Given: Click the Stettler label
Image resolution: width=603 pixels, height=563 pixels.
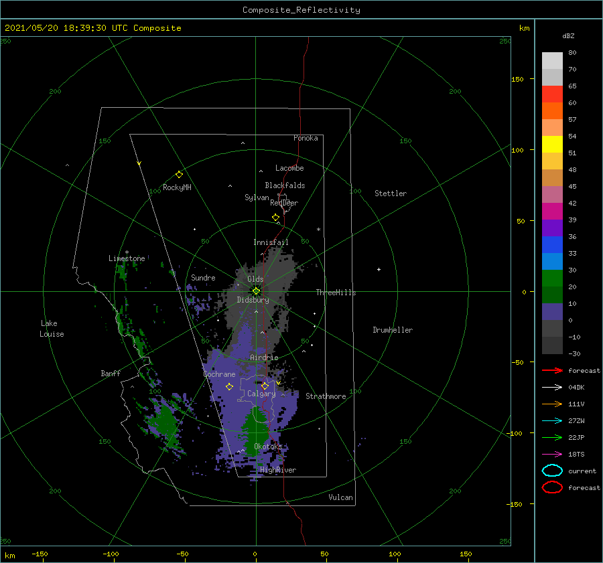Looking at the screenshot, I should click(391, 193).
